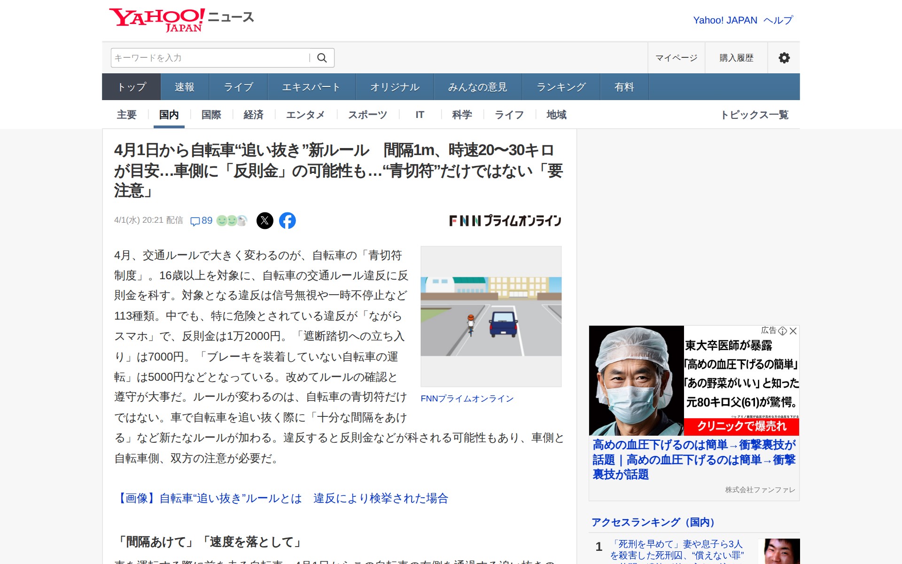Click the Yahoo! JAPAN News logo
The height and width of the screenshot is (564, 902).
[181, 20]
